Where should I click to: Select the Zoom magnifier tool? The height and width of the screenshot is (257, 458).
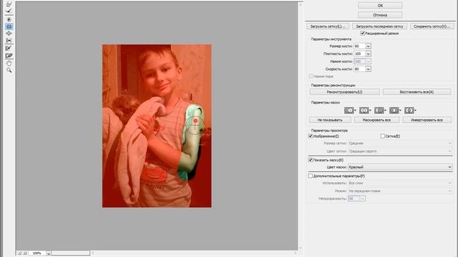click(x=9, y=70)
